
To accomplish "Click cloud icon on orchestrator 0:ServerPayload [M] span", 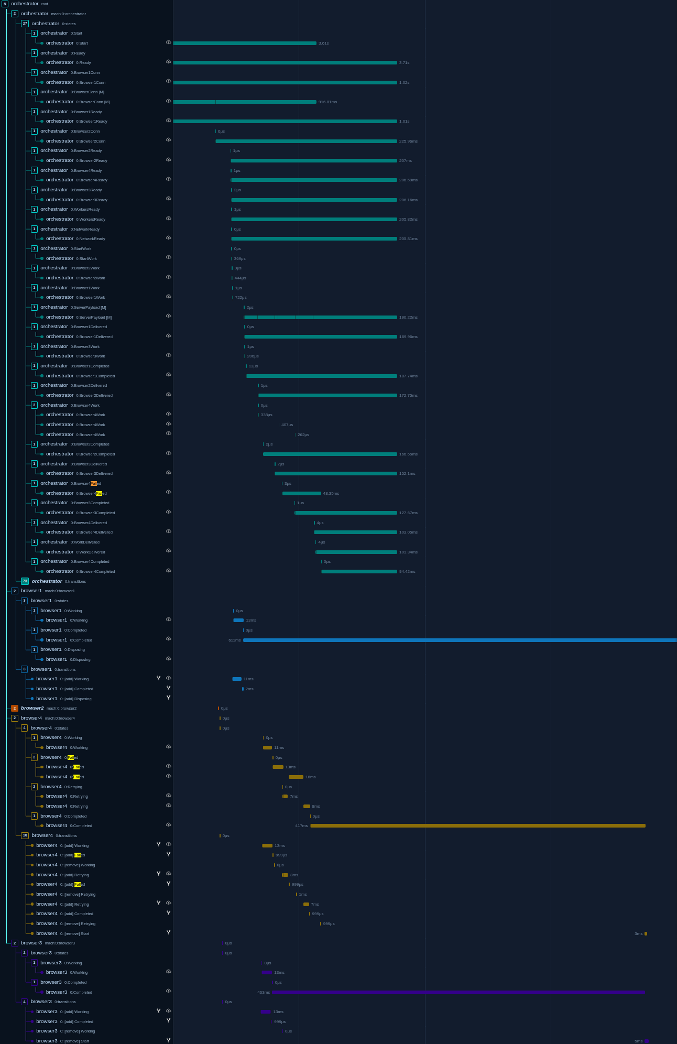I will tap(169, 316).
